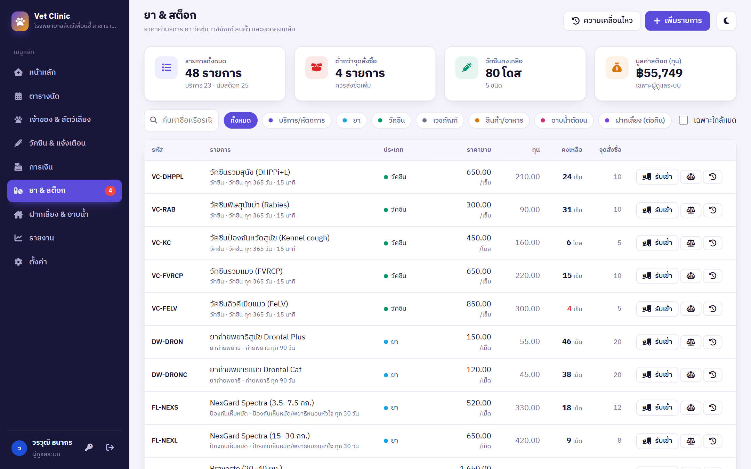The image size is (751, 469).
Task: Click the below-reorder red box icon card
Action: pyautogui.click(x=316, y=67)
